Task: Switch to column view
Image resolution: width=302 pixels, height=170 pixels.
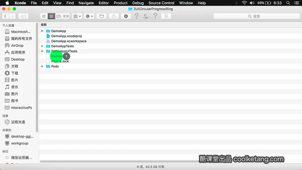Action: 58,16
